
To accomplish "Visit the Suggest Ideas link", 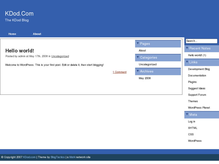I will [x=197, y=88].
